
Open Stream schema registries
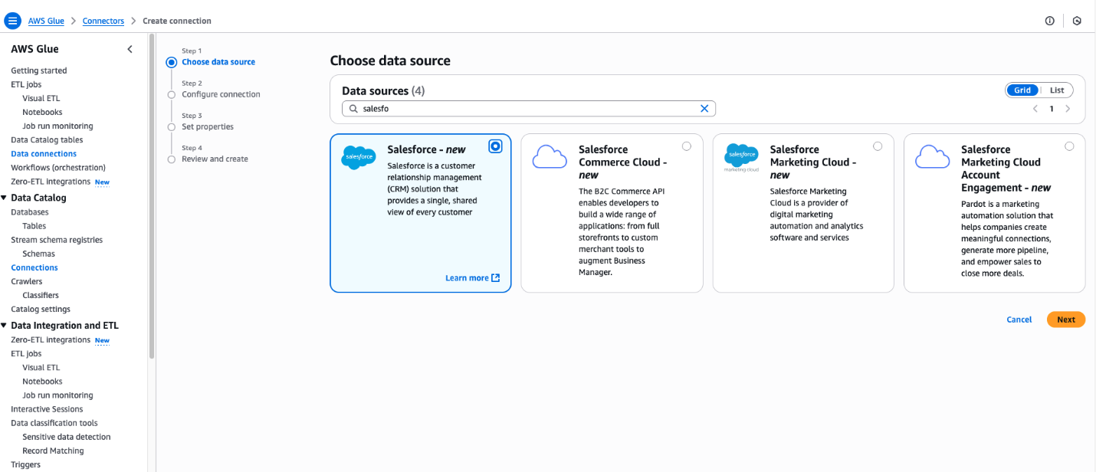pos(57,240)
